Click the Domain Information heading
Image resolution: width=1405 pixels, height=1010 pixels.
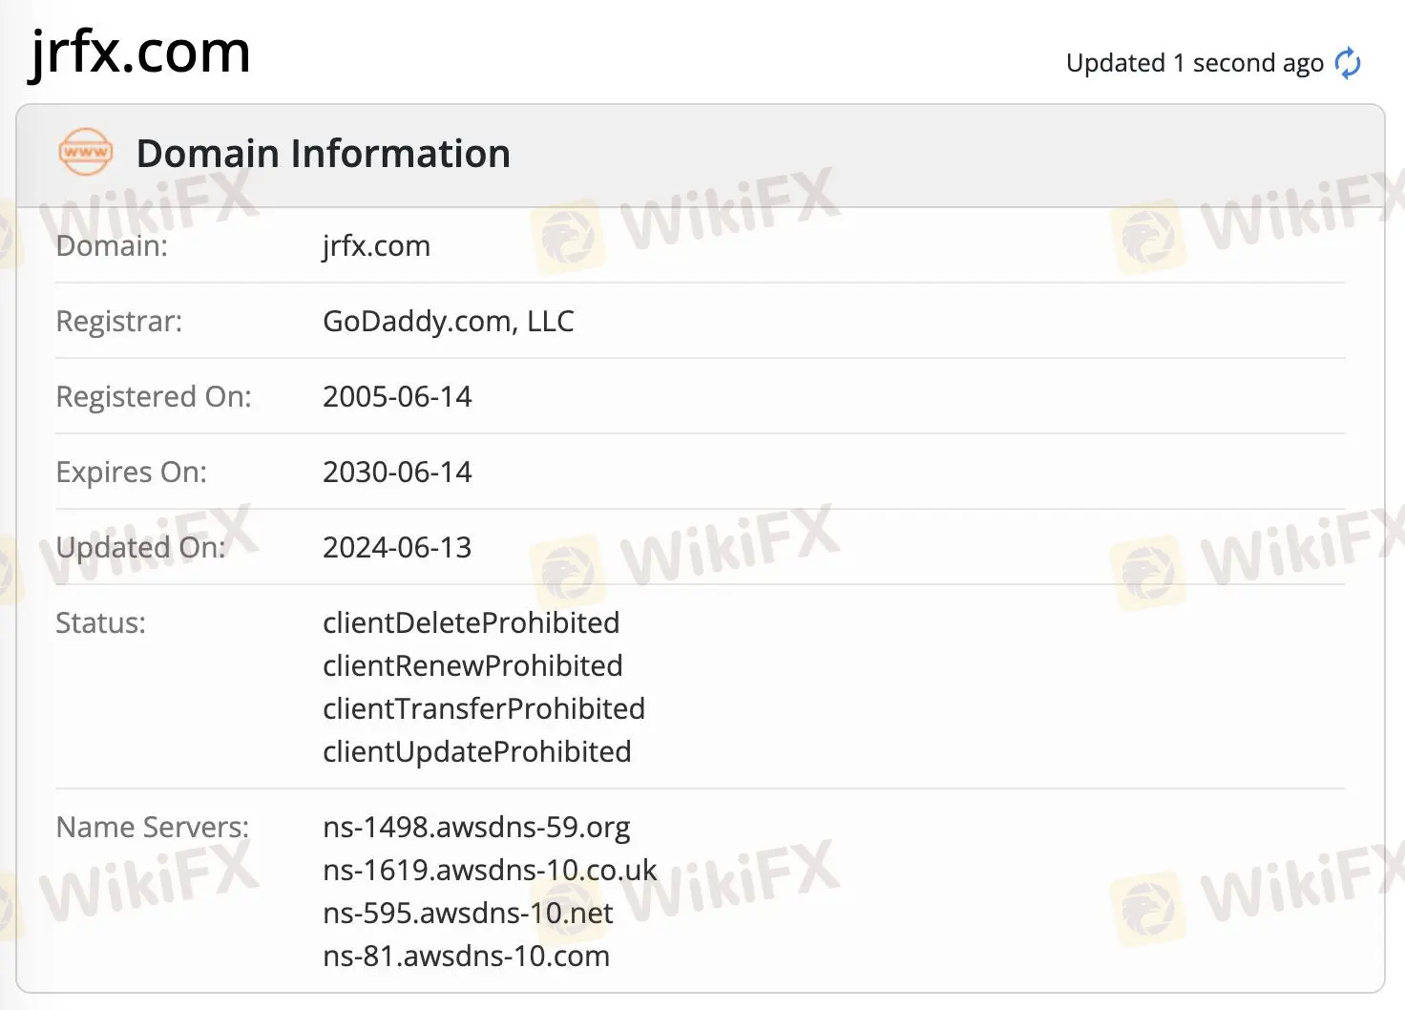pyautogui.click(x=323, y=154)
